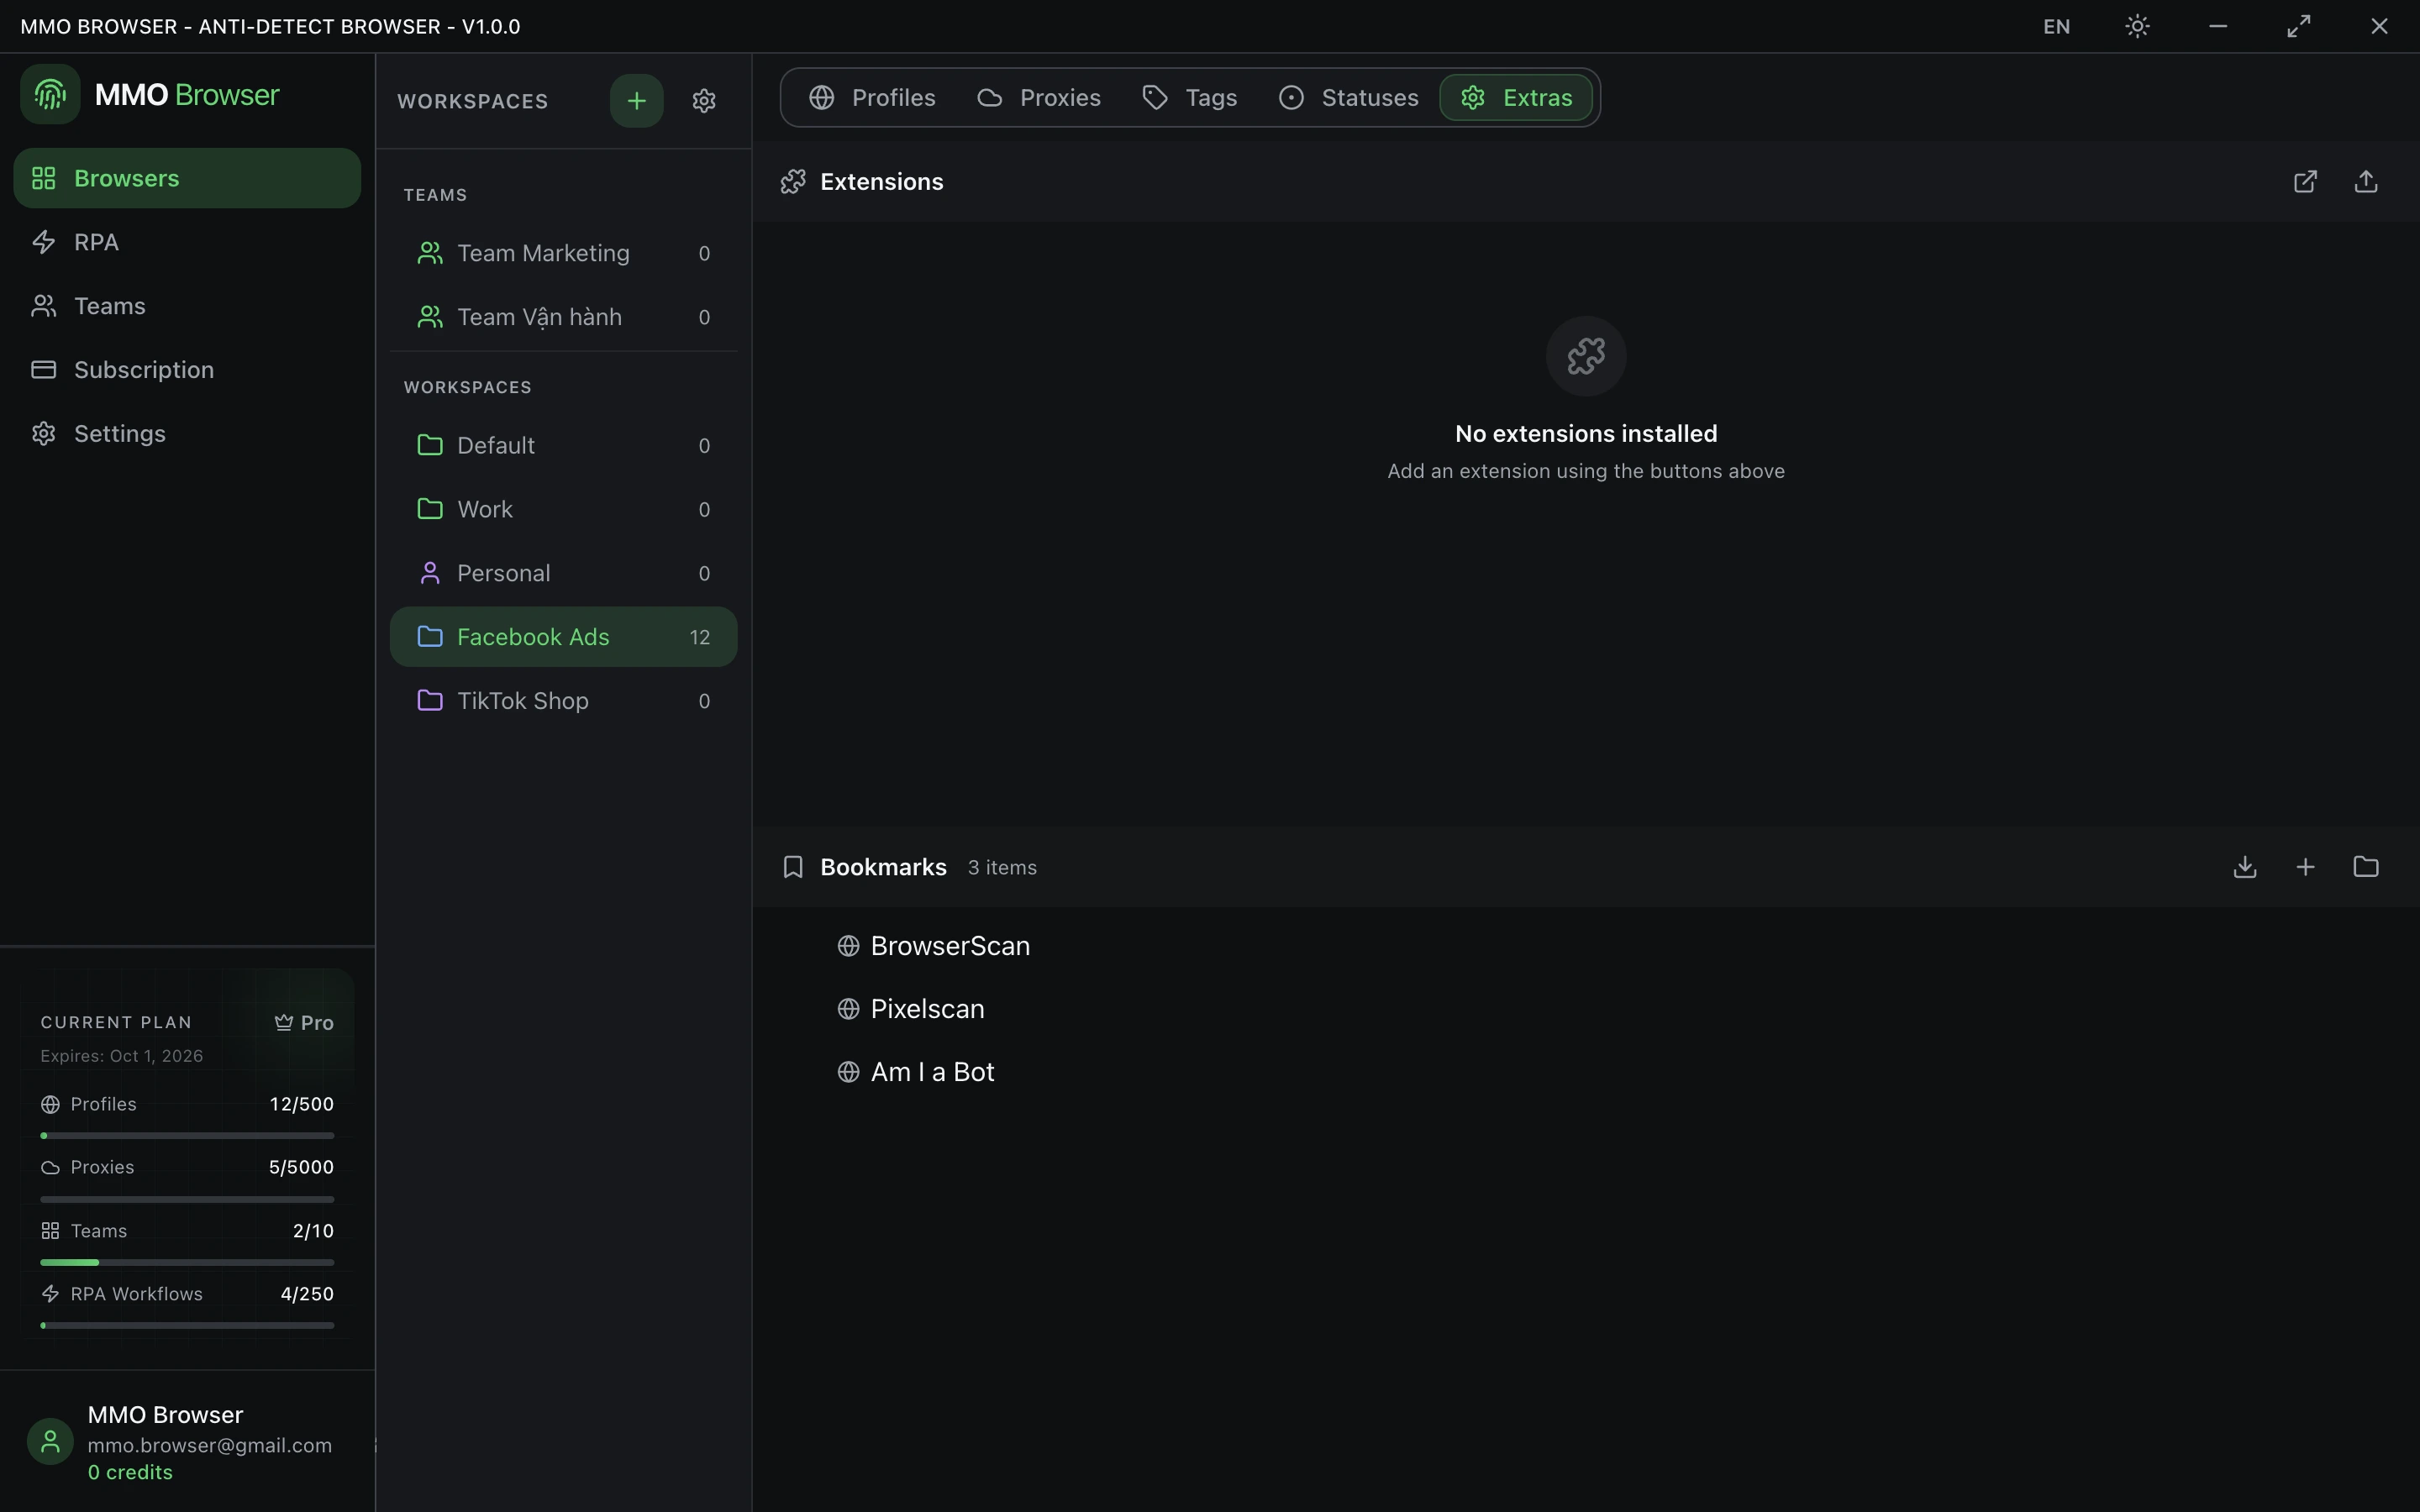
Task: Upload an extension file icon
Action: click(x=2365, y=181)
